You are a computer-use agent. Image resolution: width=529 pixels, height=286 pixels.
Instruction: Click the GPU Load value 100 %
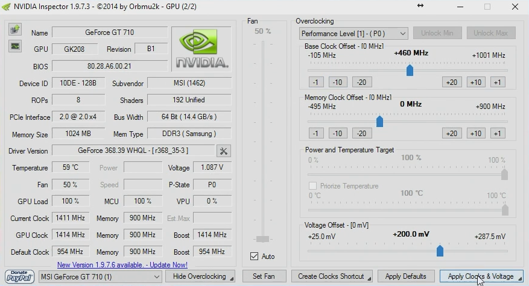71,201
